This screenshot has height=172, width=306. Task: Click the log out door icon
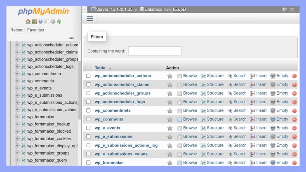[34, 21]
